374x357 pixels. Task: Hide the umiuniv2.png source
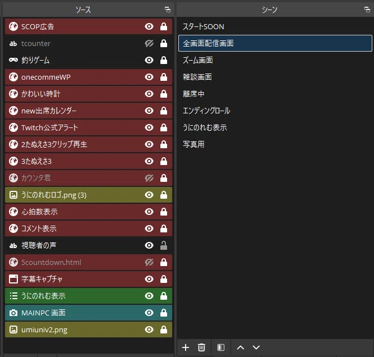149,329
